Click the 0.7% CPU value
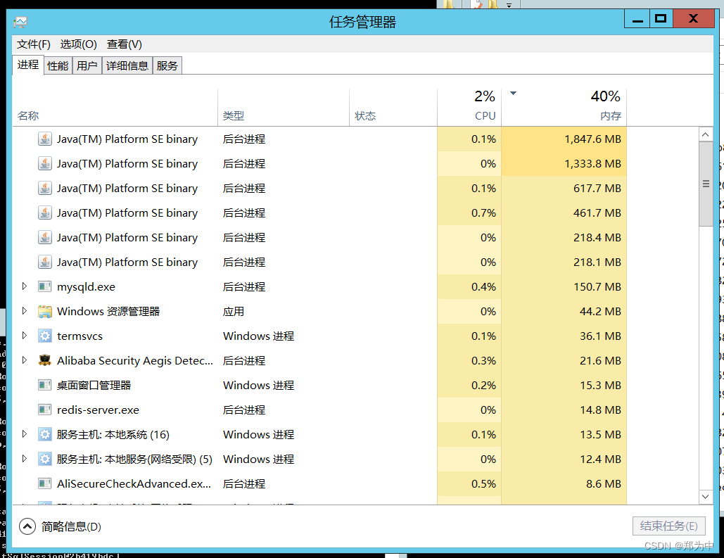The width and height of the screenshot is (724, 558). click(x=483, y=213)
